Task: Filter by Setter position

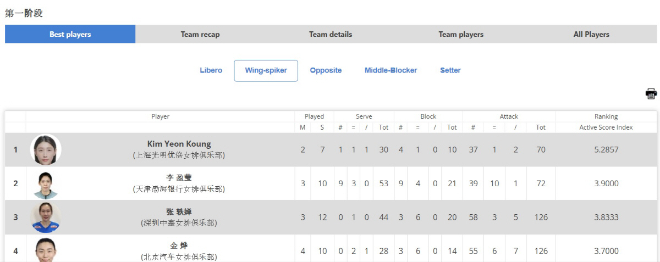Action: (x=450, y=70)
